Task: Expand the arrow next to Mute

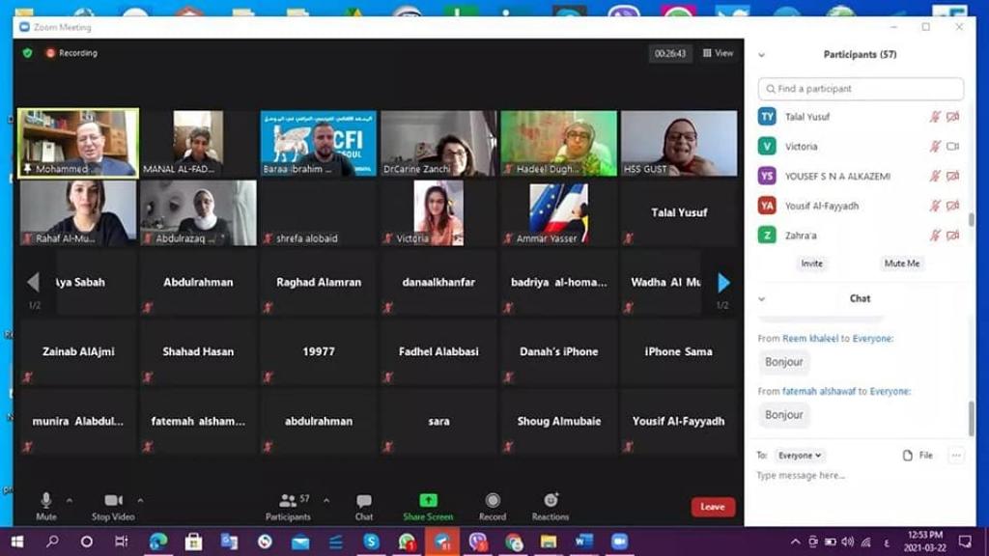Action: (69, 500)
